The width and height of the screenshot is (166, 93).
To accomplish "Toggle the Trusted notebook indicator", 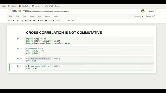I will (137, 16).
